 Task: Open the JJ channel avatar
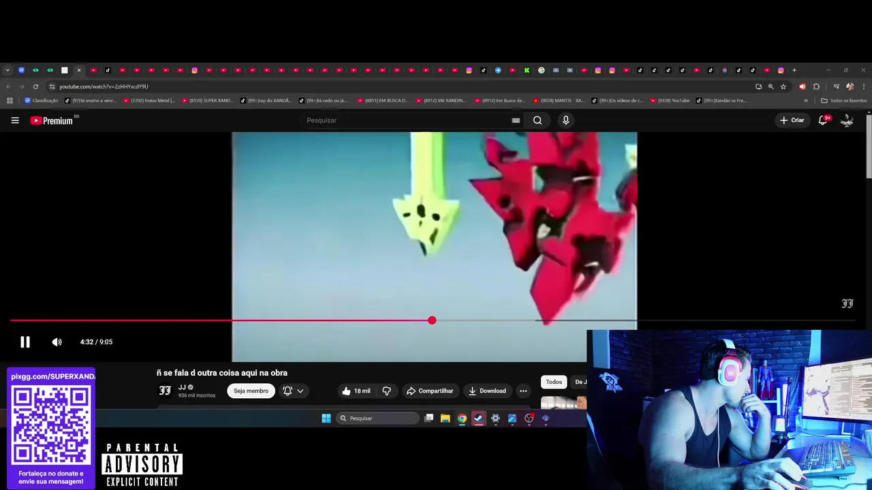tap(165, 391)
